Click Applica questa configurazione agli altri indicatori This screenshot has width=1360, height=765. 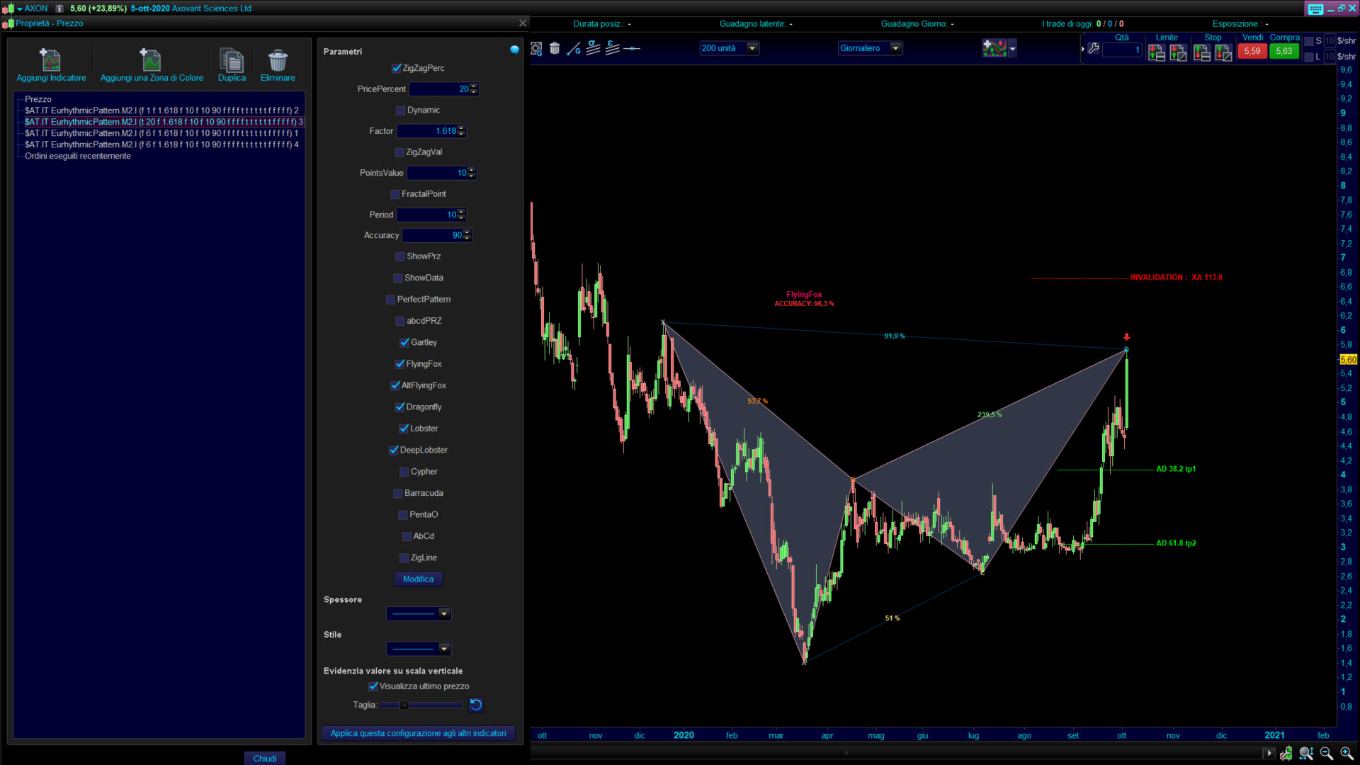click(x=418, y=733)
